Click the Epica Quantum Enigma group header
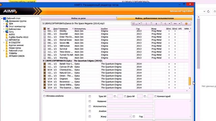 pos(116,61)
